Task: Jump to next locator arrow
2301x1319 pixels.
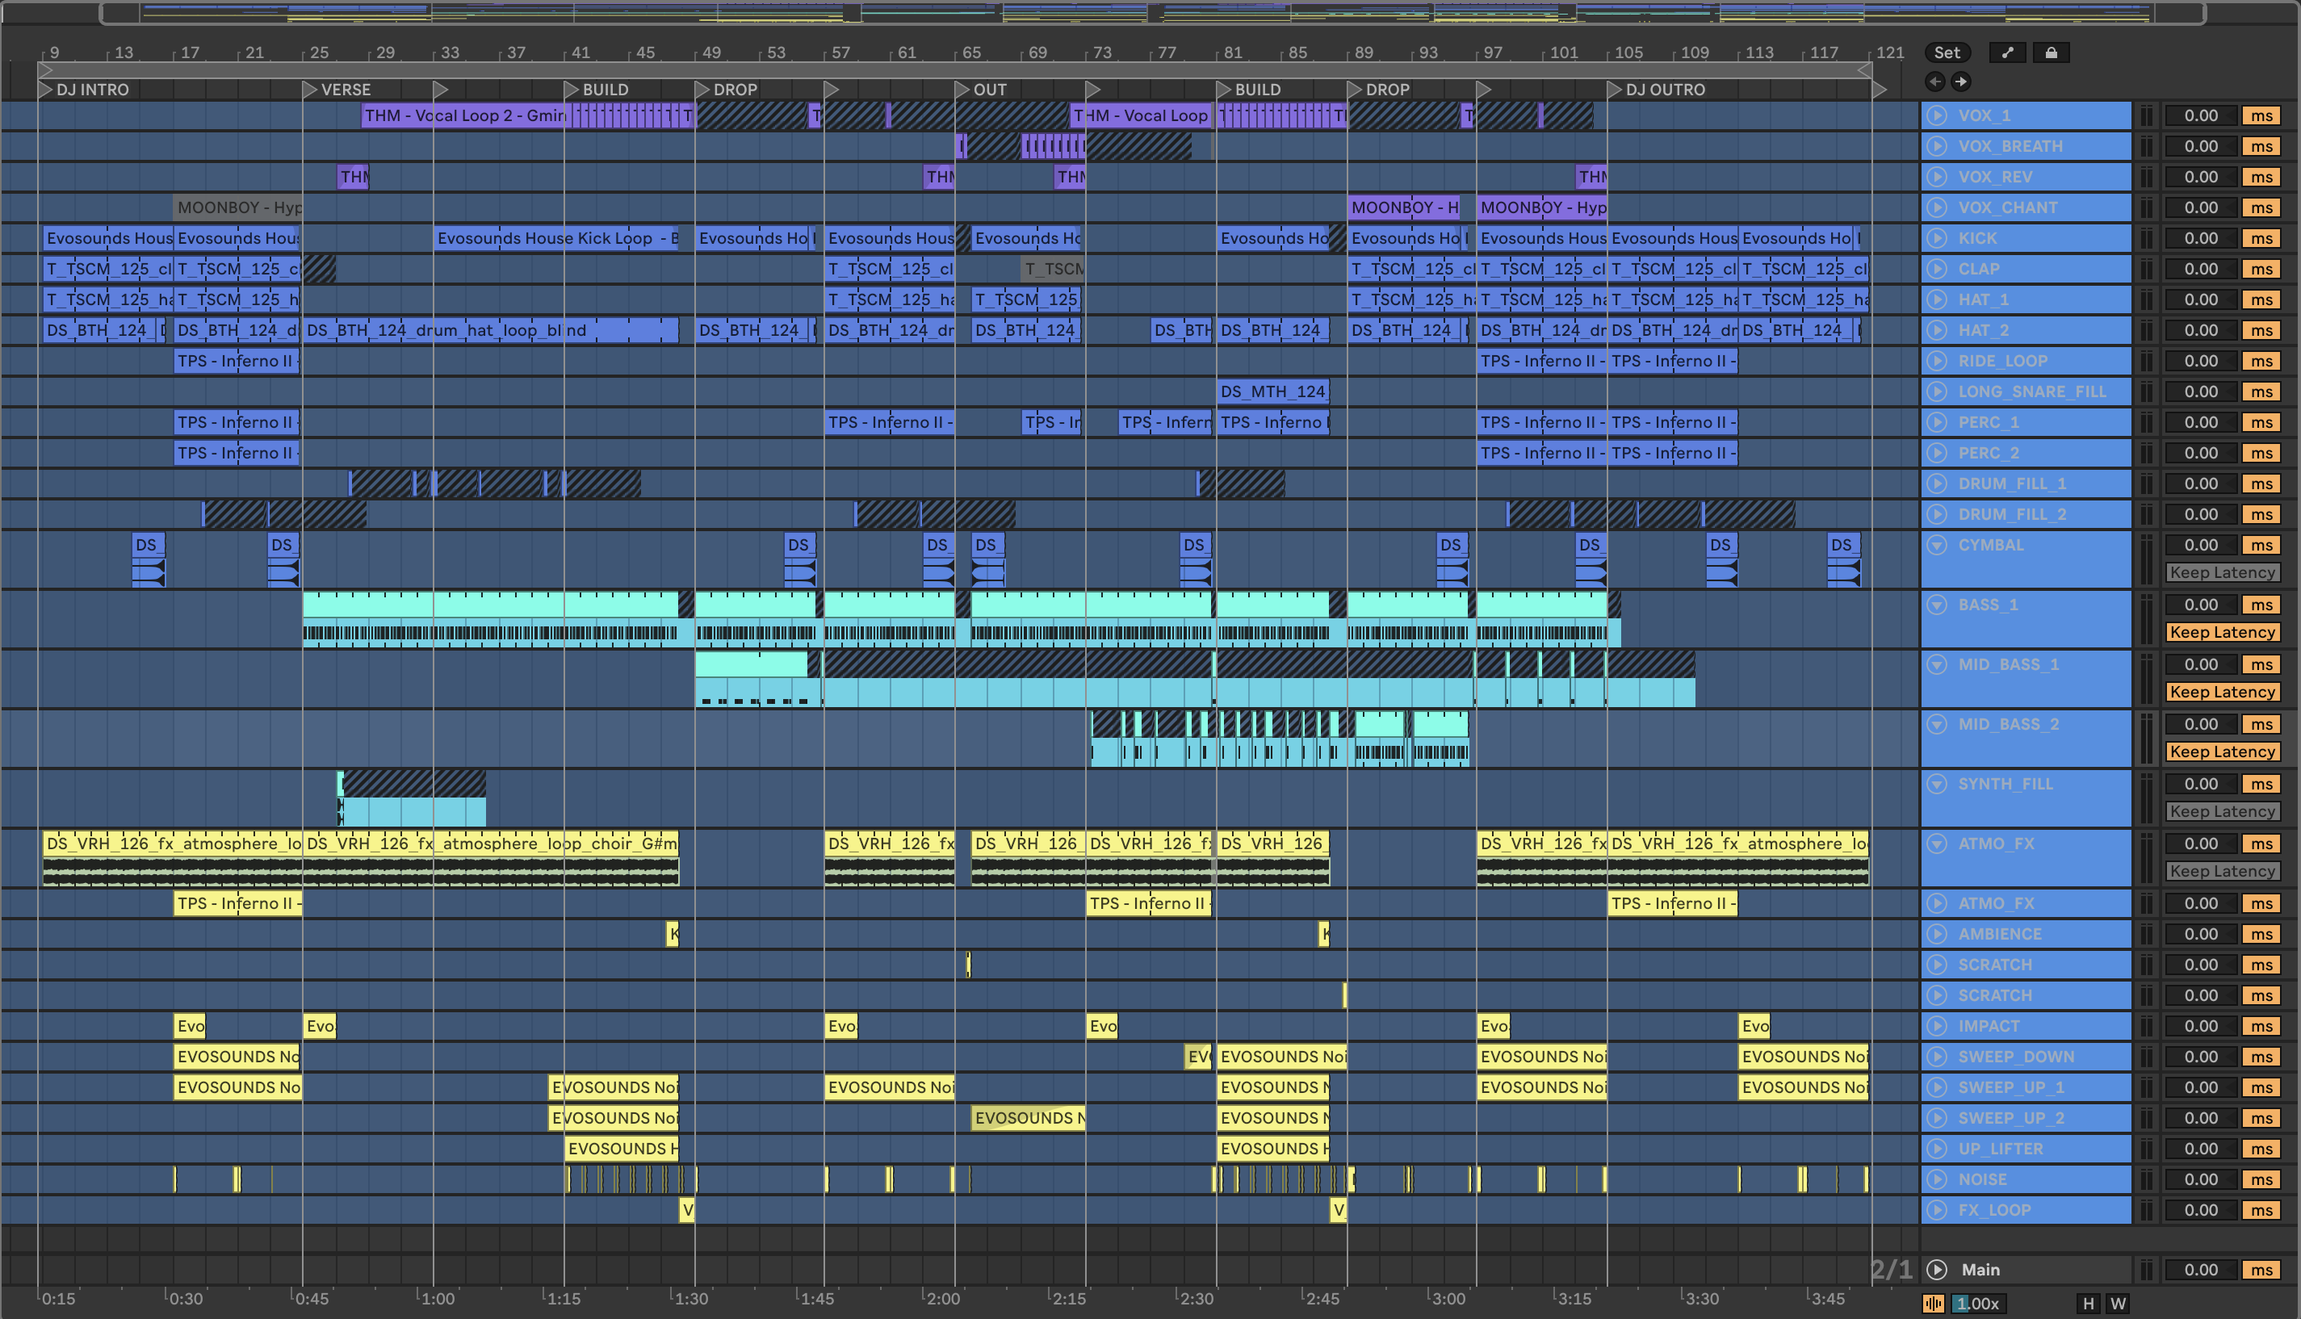Action: [x=1960, y=82]
